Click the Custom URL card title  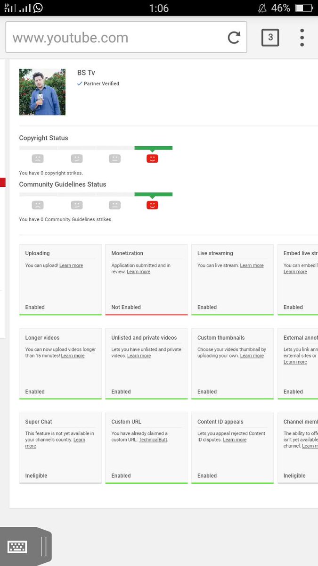point(126,422)
